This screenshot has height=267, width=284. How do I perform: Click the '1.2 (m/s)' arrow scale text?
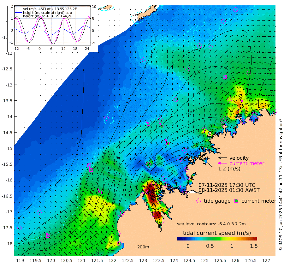229,169
